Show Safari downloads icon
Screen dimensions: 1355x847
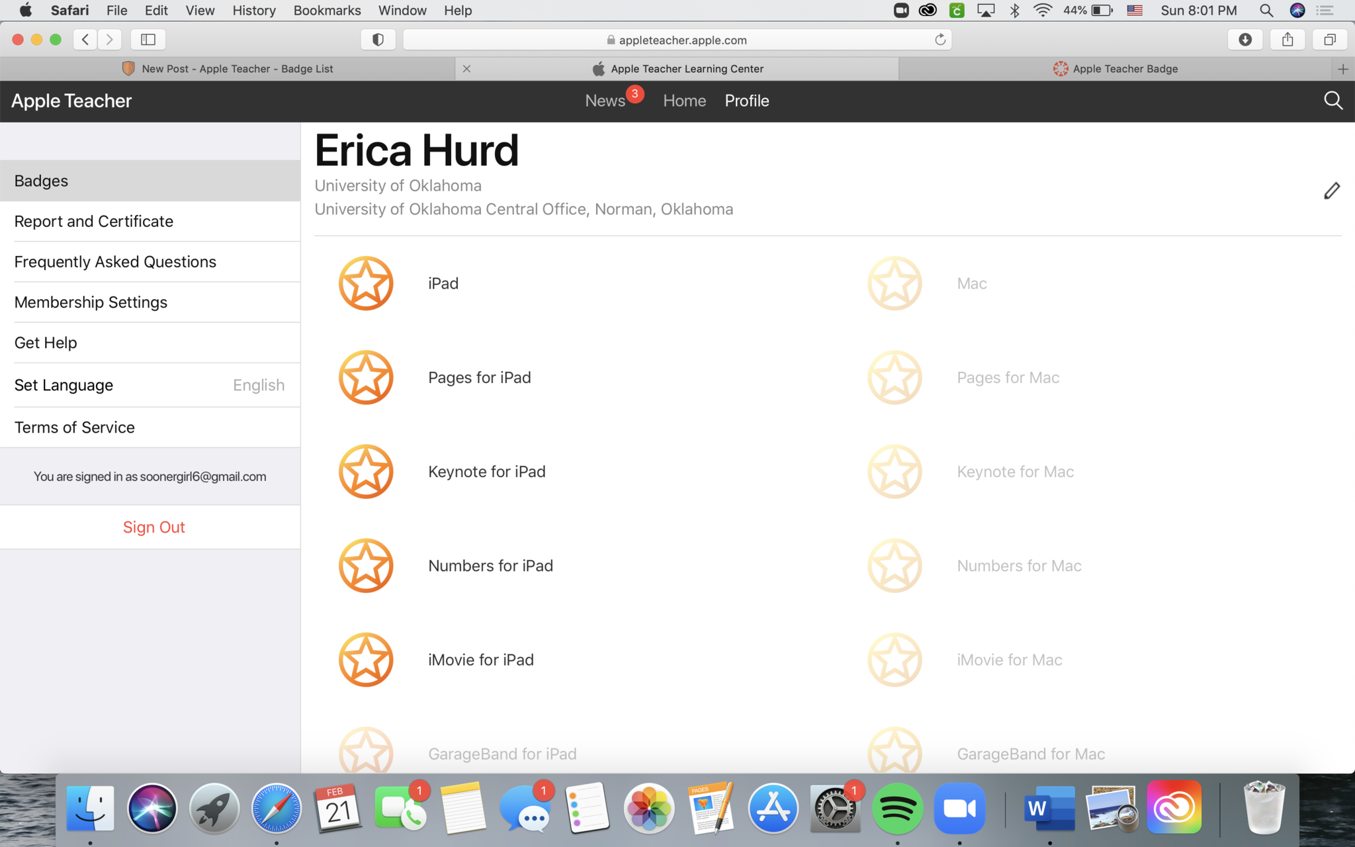click(x=1245, y=40)
